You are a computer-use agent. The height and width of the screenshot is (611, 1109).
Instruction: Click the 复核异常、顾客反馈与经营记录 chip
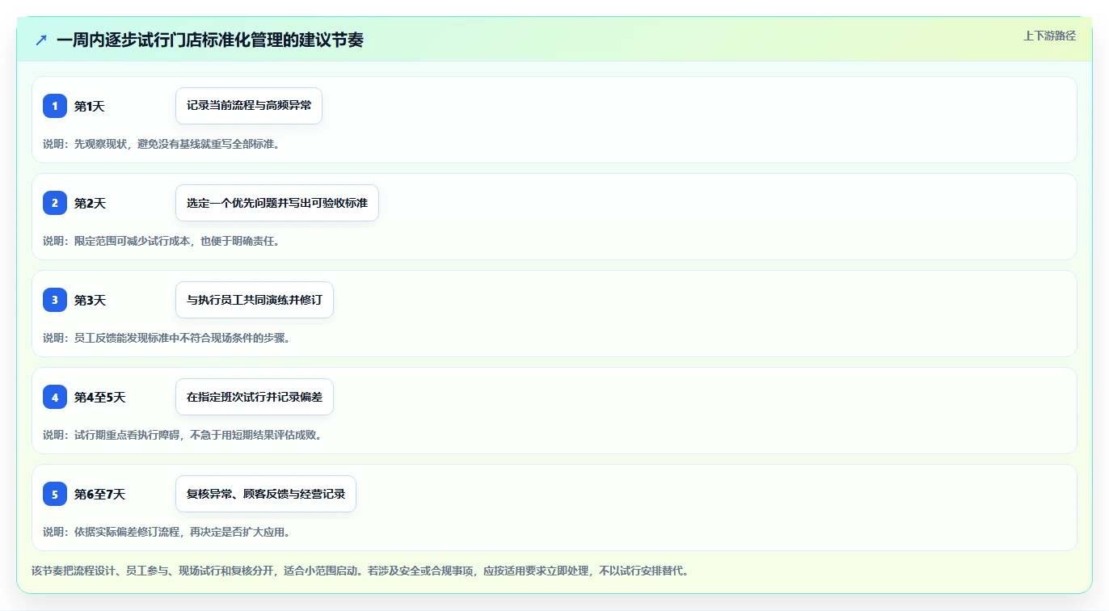[x=266, y=494]
